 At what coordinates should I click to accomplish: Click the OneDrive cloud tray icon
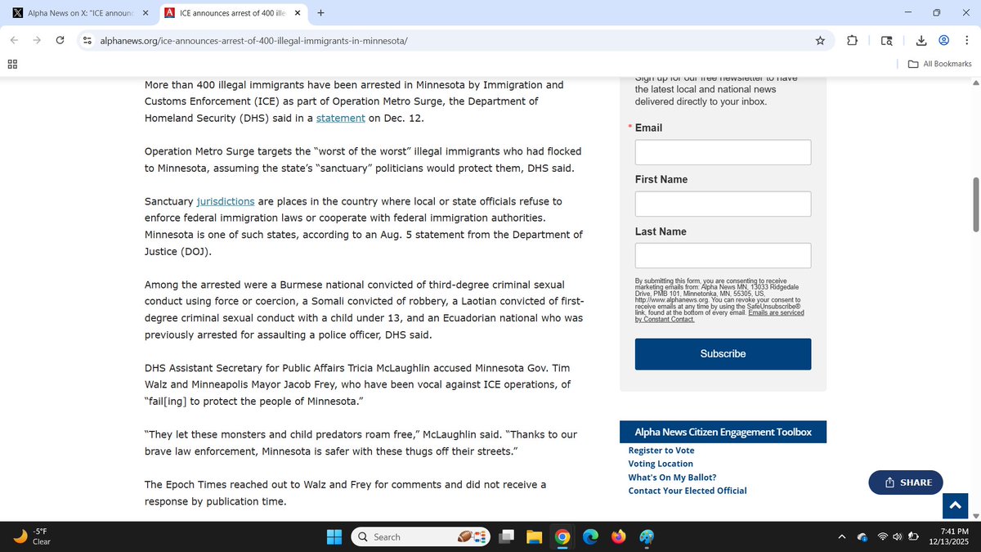(862, 537)
